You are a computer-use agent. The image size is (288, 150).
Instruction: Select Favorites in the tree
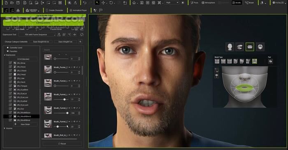click(x=14, y=51)
